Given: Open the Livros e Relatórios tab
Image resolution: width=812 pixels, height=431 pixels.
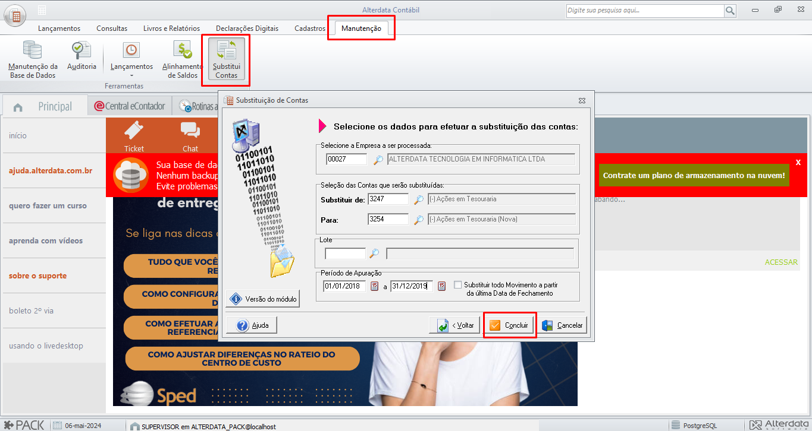Looking at the screenshot, I should coord(171,28).
